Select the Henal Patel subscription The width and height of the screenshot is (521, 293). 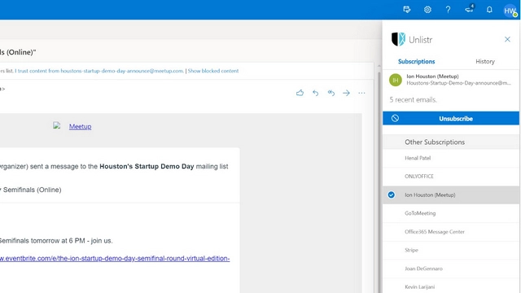point(451,158)
